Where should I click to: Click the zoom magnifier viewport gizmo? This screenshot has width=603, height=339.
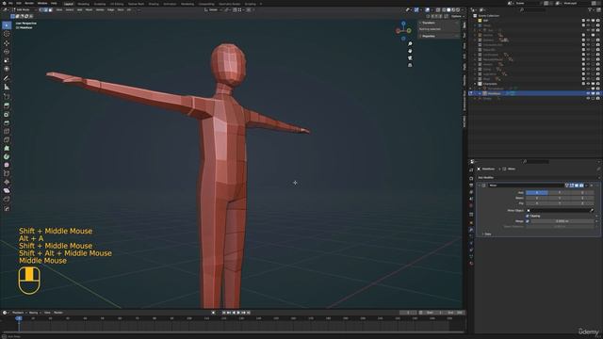(x=410, y=44)
